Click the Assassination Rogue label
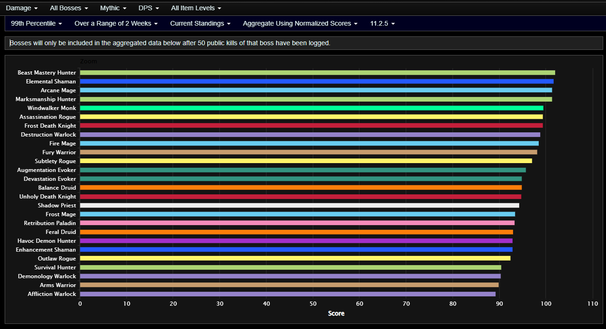The width and height of the screenshot is (606, 329). pyautogui.click(x=48, y=117)
